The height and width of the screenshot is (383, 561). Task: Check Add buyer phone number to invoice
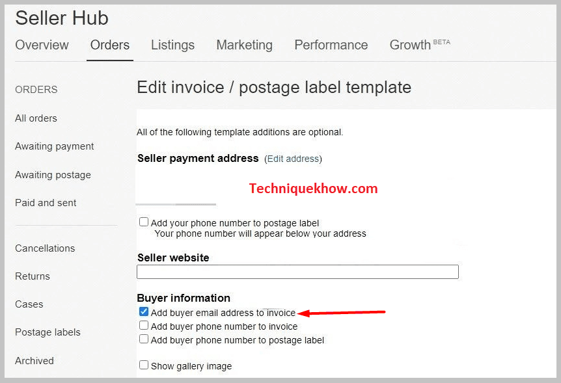[144, 325]
